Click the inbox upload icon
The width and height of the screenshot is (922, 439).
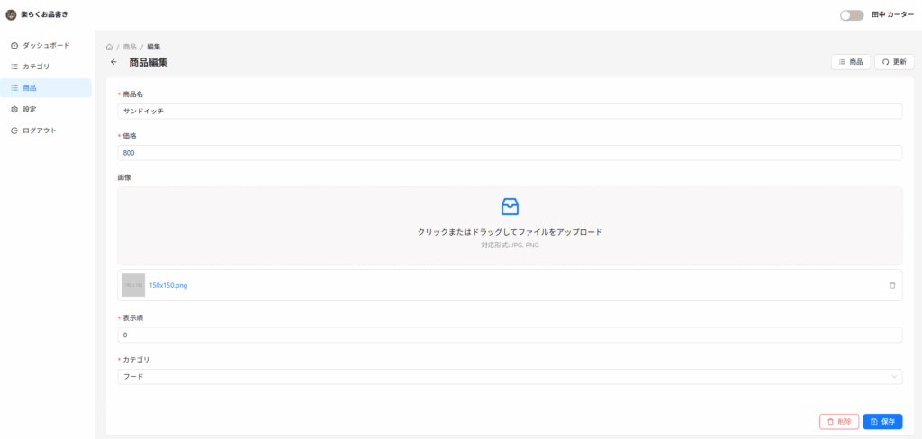510,206
